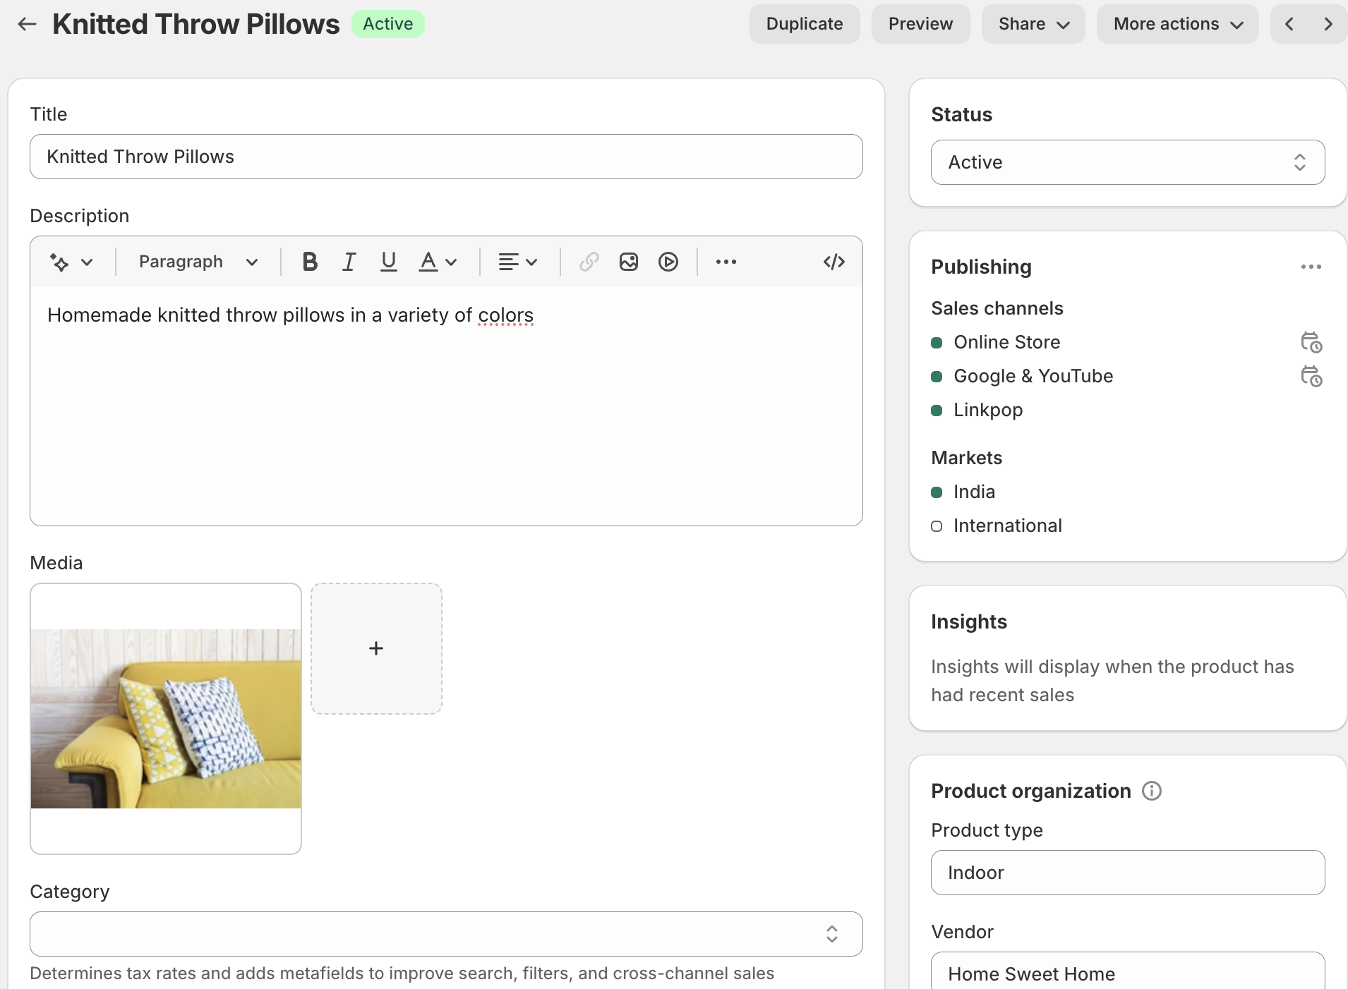Click Linkpop sales channel
Image resolution: width=1348 pixels, height=989 pixels.
tap(987, 410)
